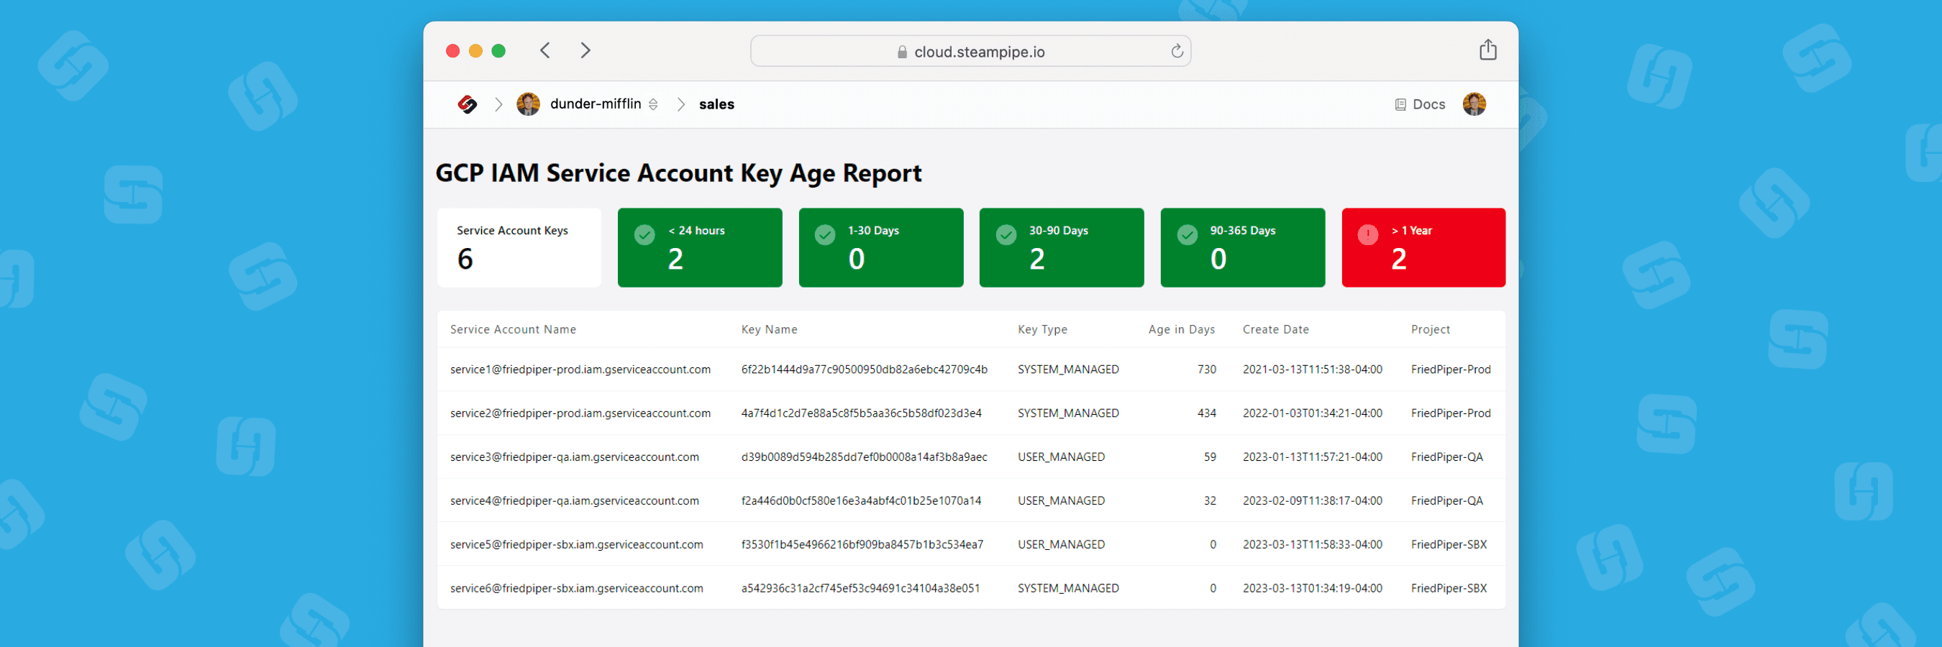Image resolution: width=1942 pixels, height=647 pixels.
Task: Sort by Key Name column header
Action: (x=769, y=329)
